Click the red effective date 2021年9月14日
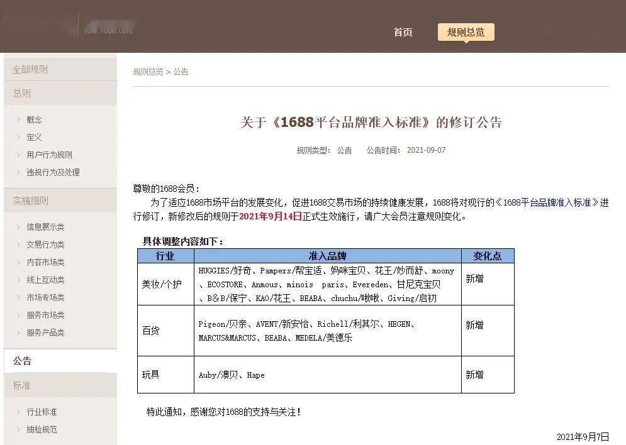The width and height of the screenshot is (626, 445). [271, 216]
